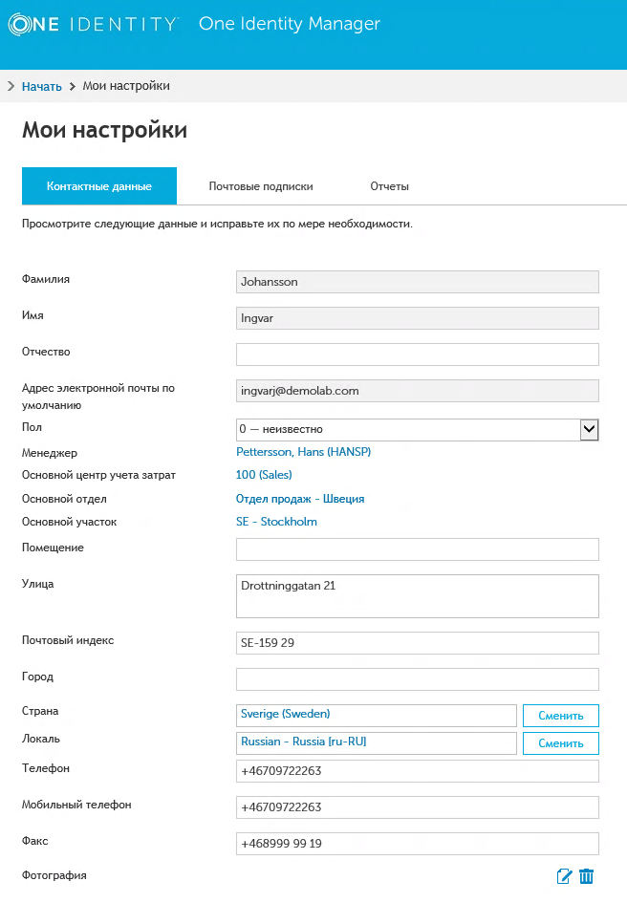Screen dimensions: 627x903
Task: Click the delete photo trash icon
Action: (587, 876)
